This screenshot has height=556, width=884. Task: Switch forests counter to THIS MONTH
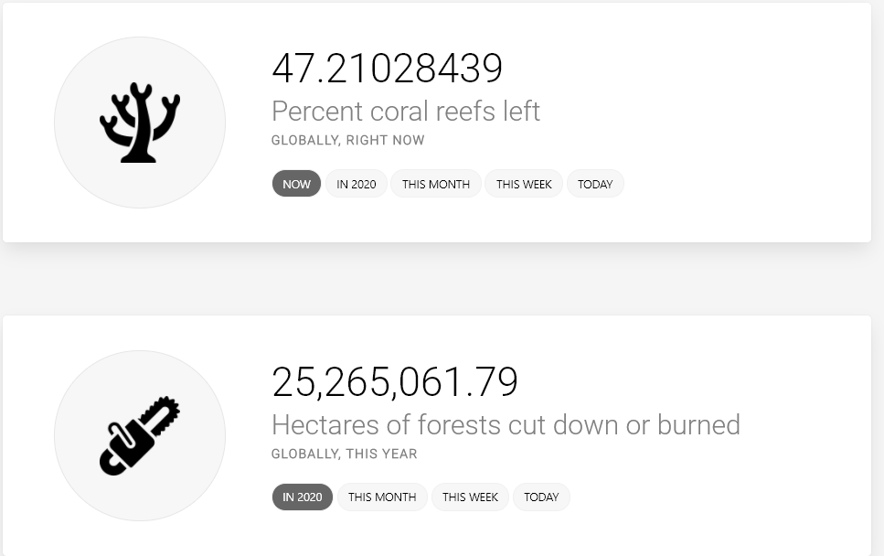(382, 497)
